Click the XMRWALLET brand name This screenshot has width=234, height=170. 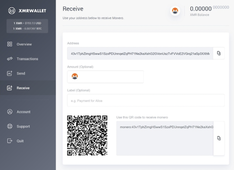[32, 11]
